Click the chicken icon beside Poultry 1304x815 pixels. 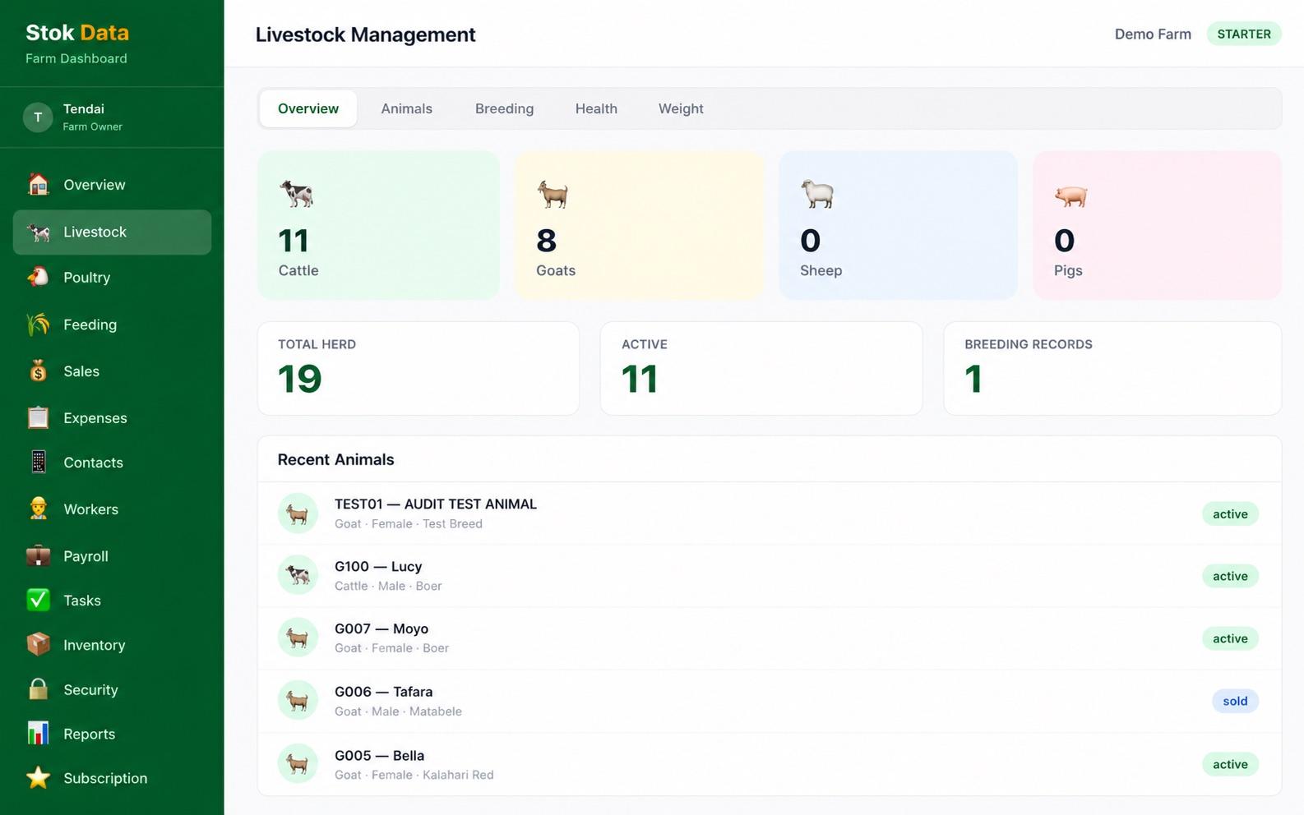[x=39, y=277]
